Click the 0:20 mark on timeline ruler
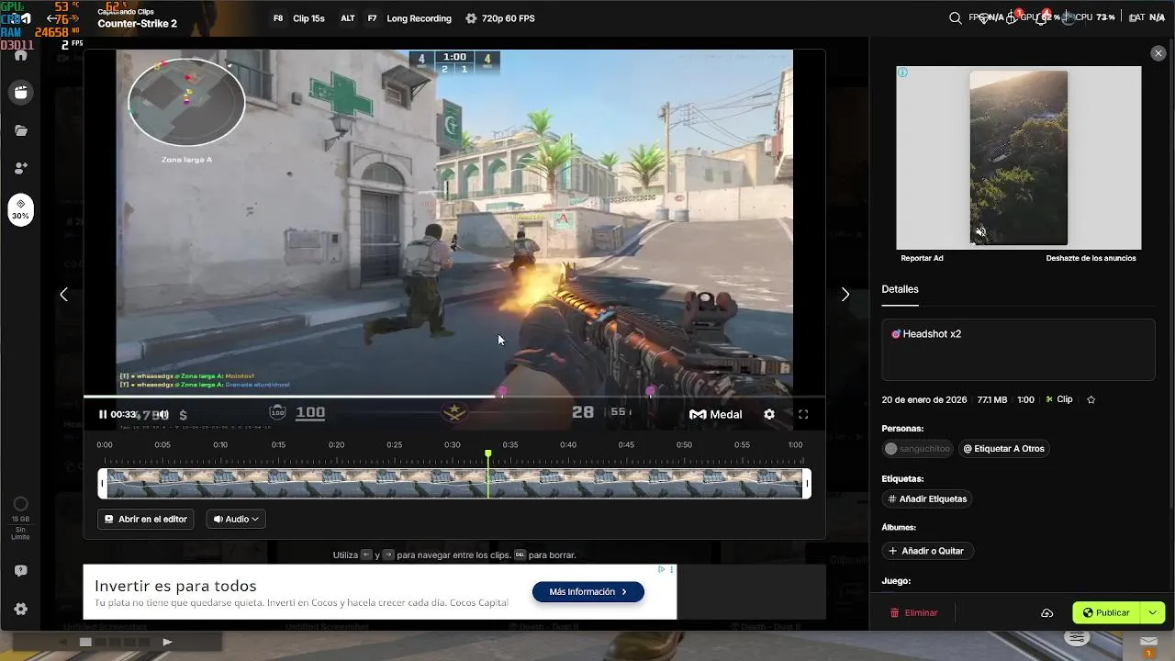The width and height of the screenshot is (1175, 661). pyautogui.click(x=336, y=445)
